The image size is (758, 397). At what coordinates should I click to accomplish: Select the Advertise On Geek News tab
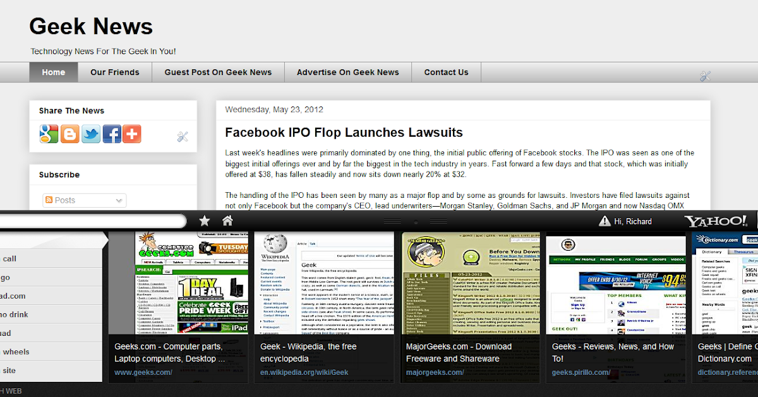coord(348,72)
